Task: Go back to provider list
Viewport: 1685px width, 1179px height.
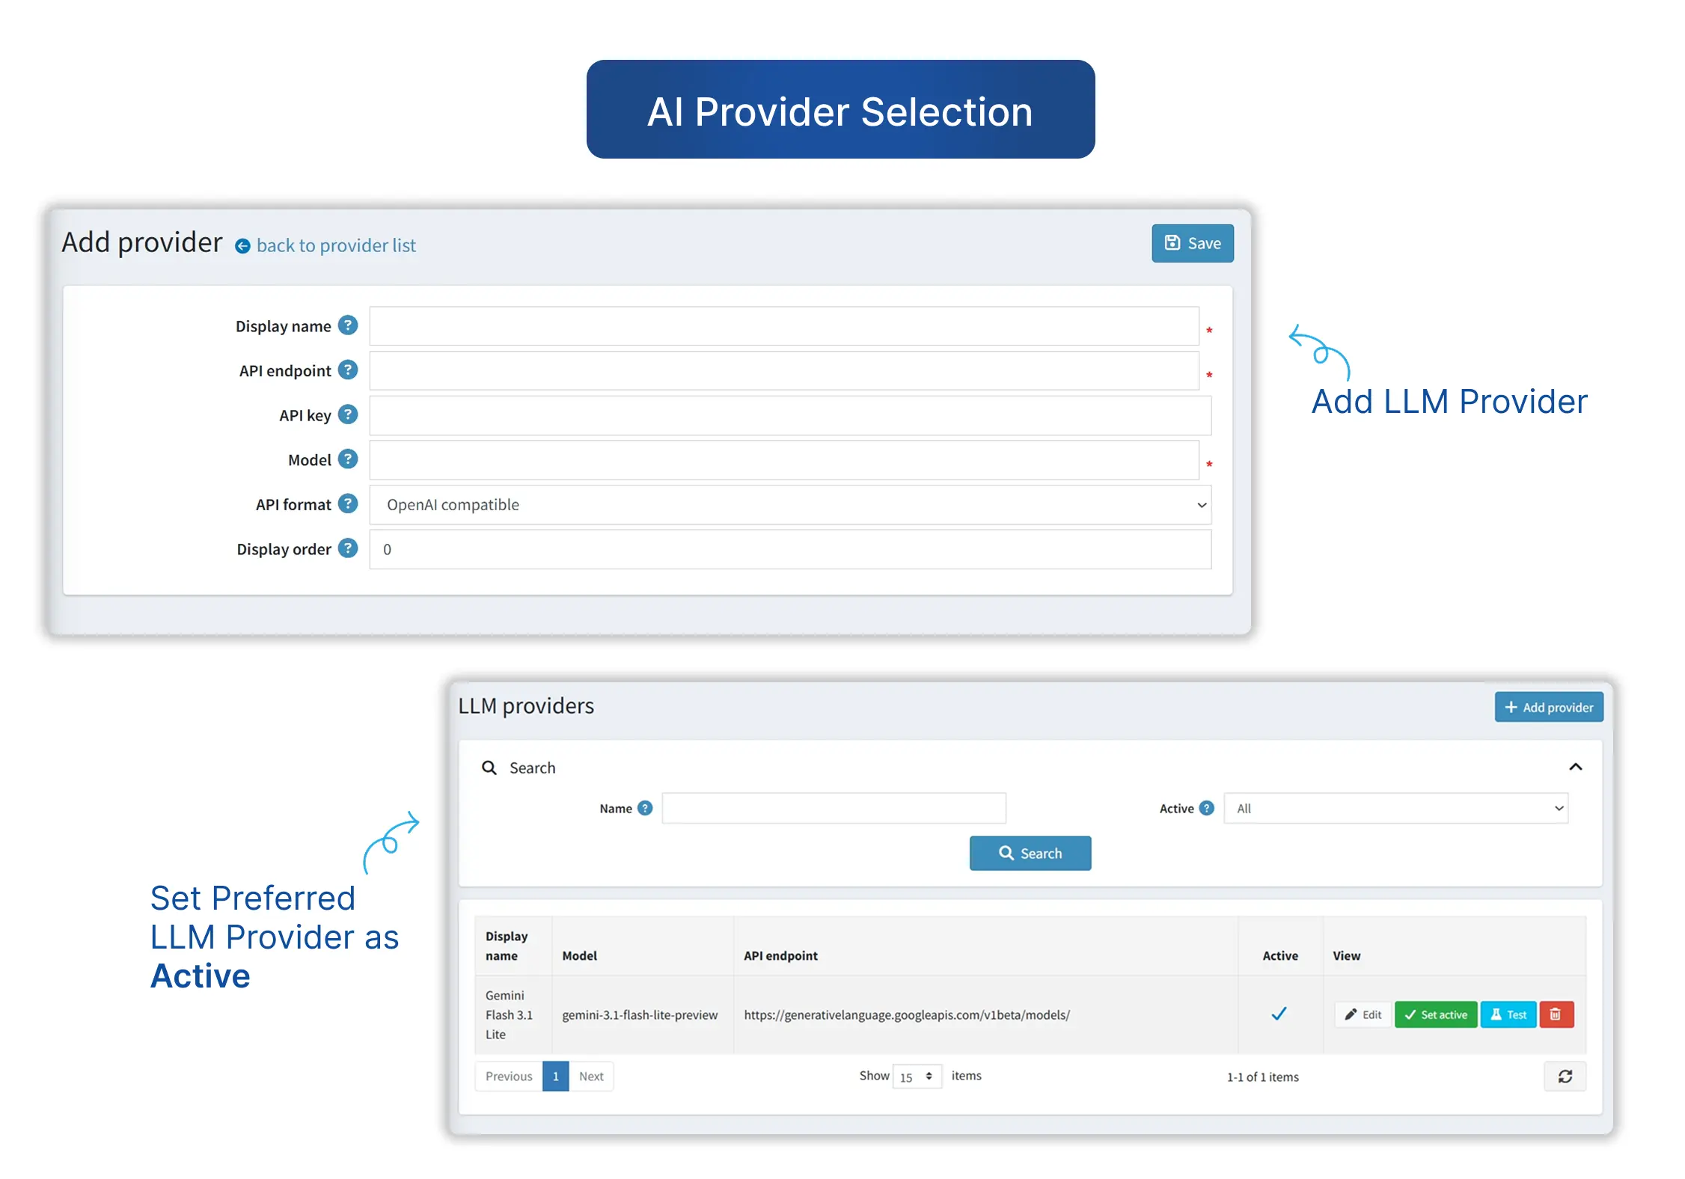Action: click(335, 245)
